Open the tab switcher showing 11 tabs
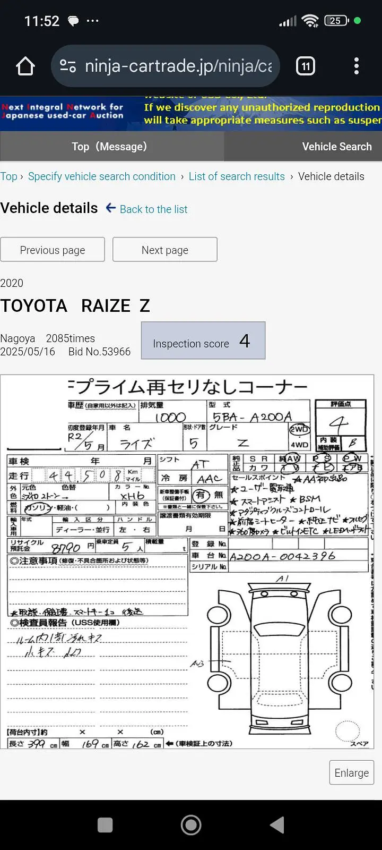382x850 pixels. point(306,66)
